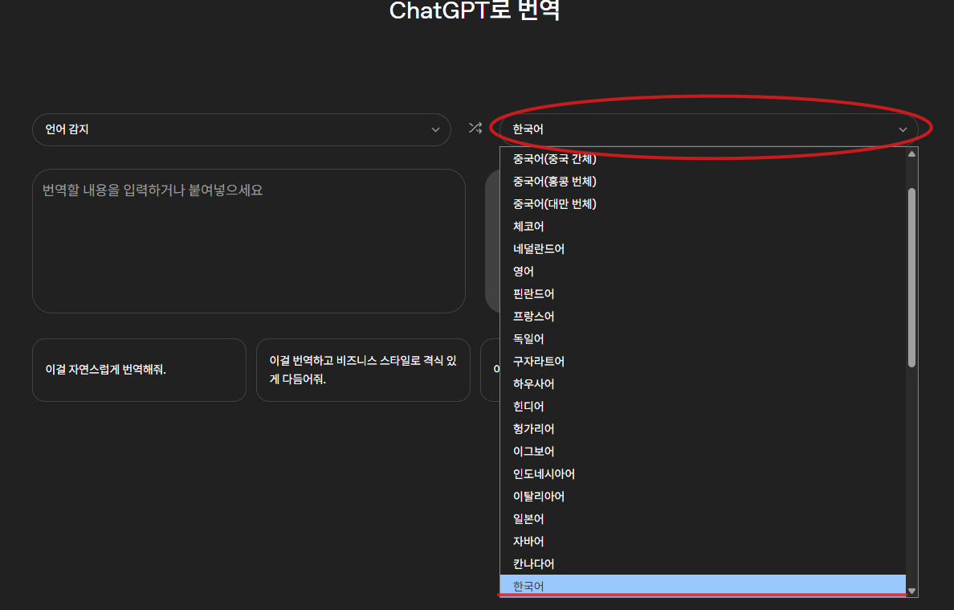The image size is (954, 610).
Task: Choose 네덜란드어 in the language list
Action: (x=703, y=249)
